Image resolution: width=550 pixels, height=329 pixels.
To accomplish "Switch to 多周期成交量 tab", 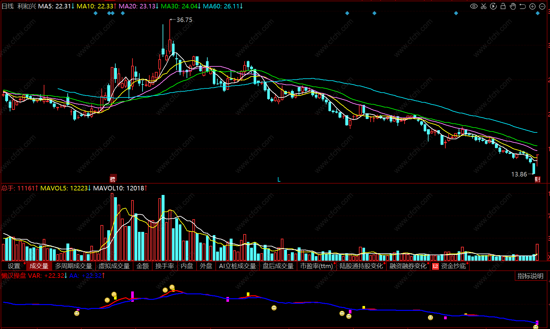I will (74, 266).
